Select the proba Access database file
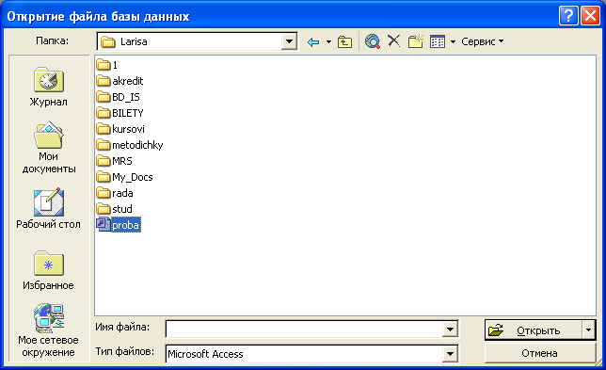606x370 pixels. (119, 225)
